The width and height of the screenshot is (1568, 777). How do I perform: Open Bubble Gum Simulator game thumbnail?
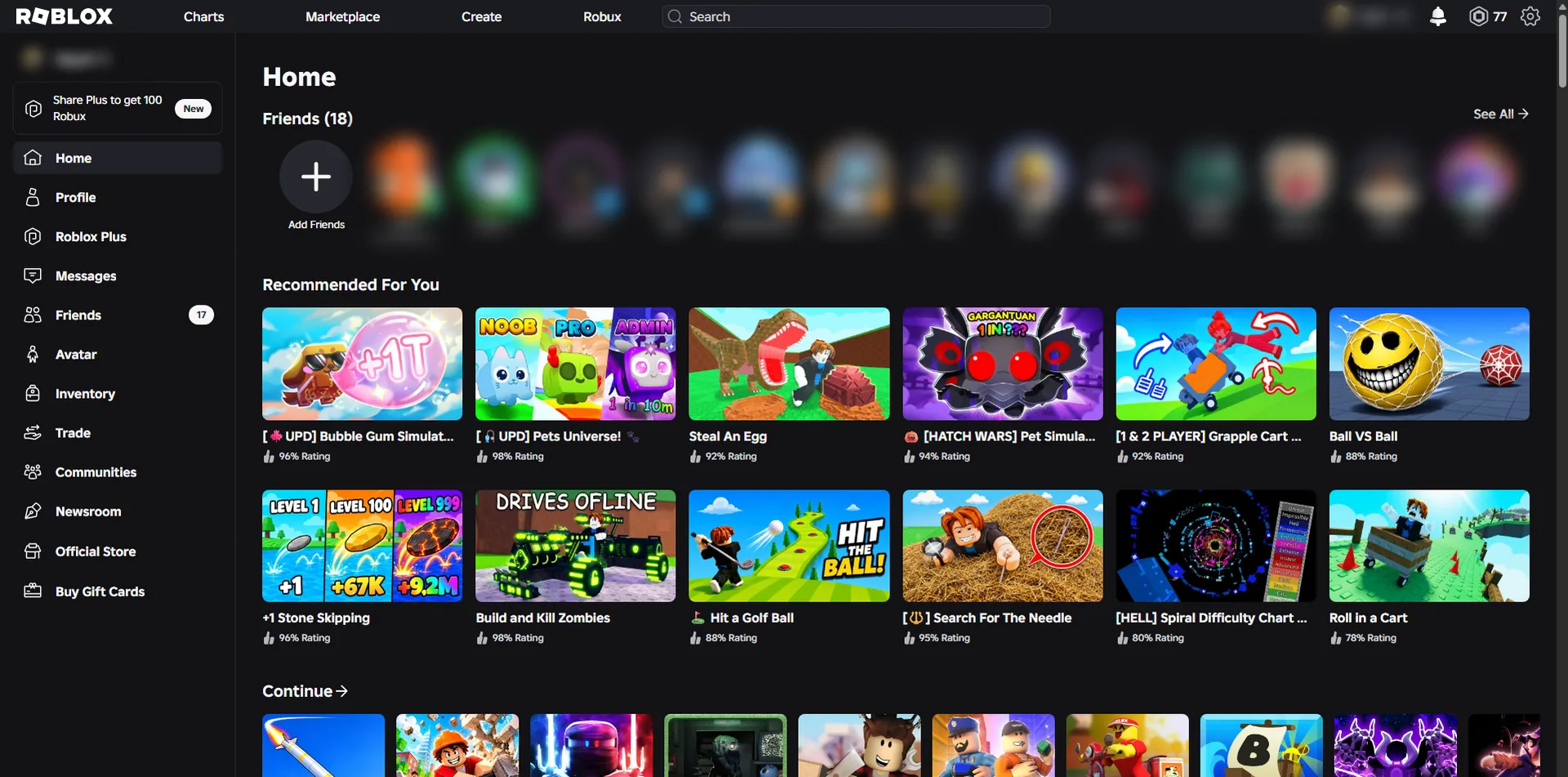point(362,364)
